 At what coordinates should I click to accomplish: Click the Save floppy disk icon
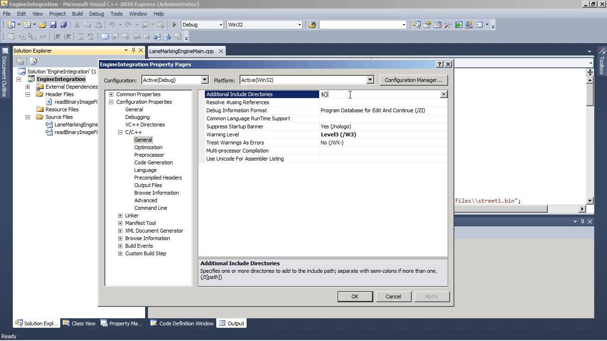point(53,25)
